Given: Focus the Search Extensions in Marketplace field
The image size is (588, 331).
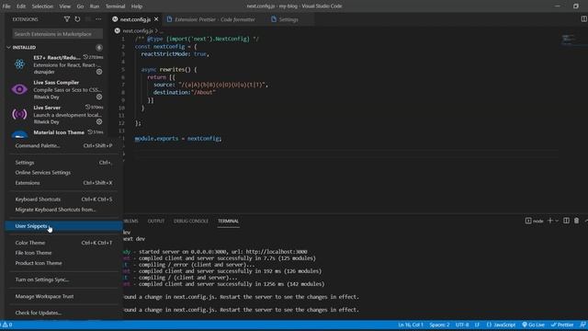Looking at the screenshot, I should 57,34.
